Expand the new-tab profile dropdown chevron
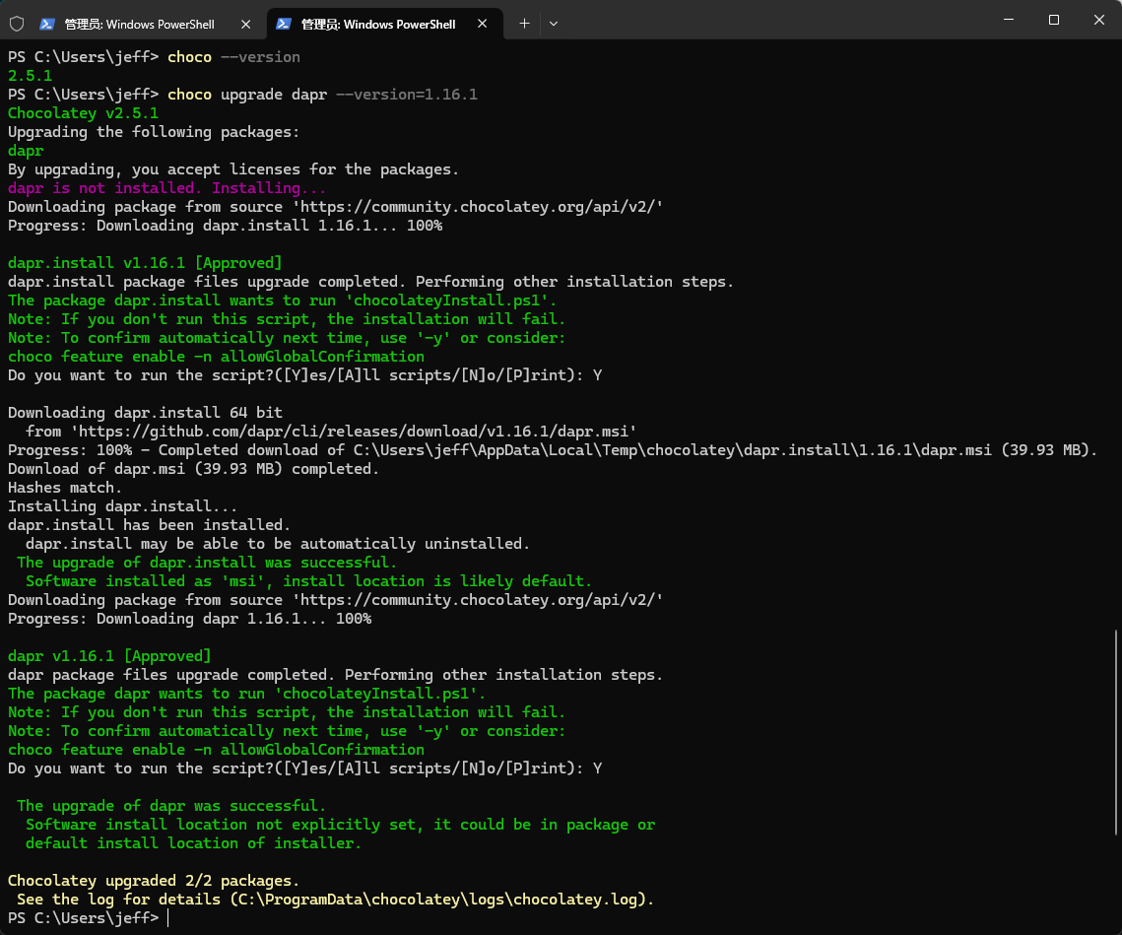Screen dimensions: 1122x935 (554, 24)
